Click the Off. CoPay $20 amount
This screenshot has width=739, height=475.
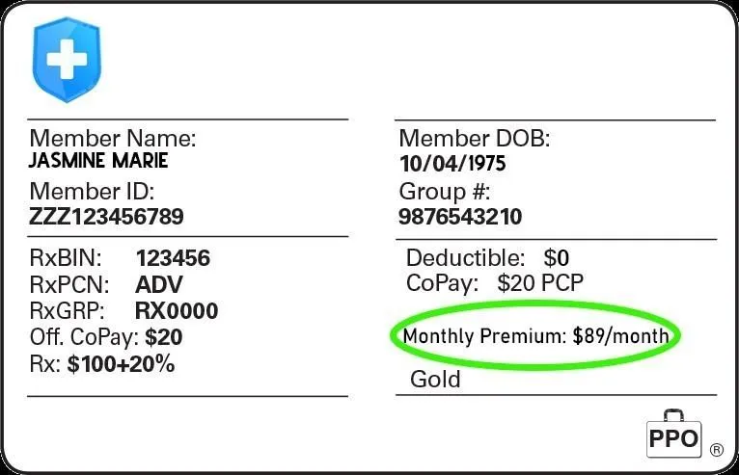click(x=164, y=337)
